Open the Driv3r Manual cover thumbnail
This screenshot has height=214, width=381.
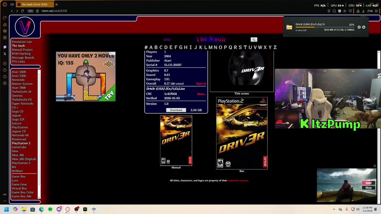point(176,141)
